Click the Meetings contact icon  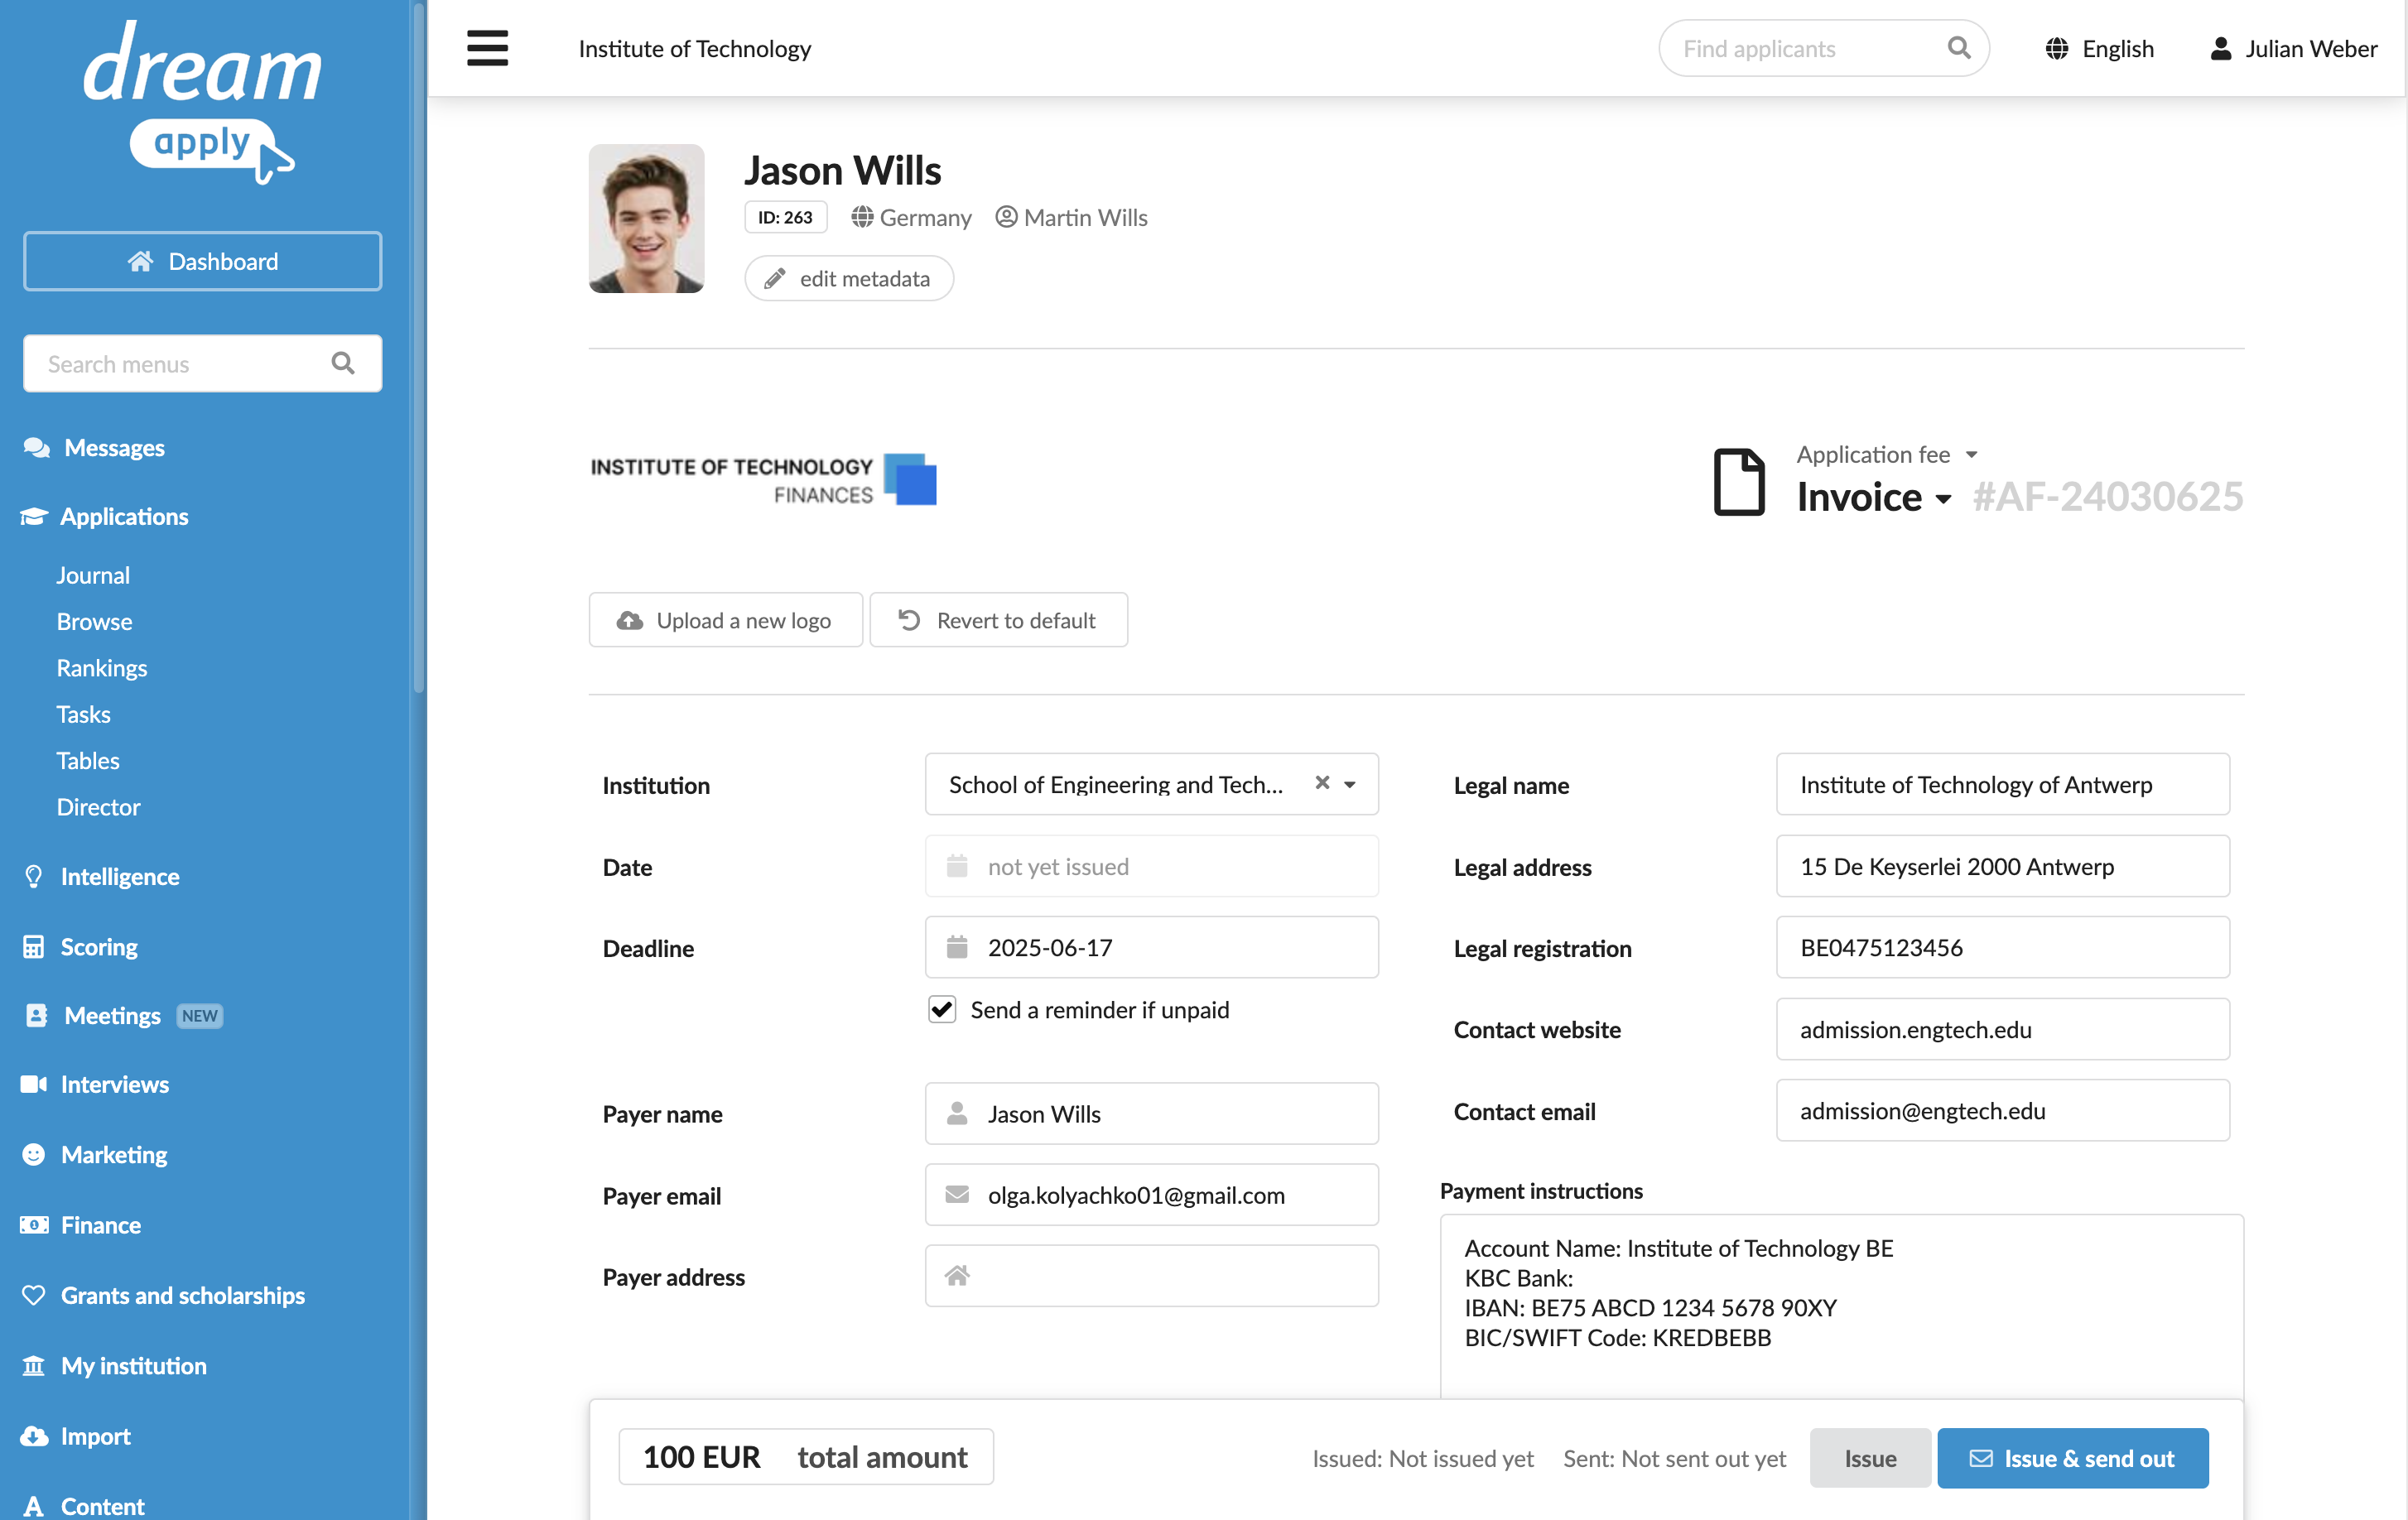[x=36, y=1015]
